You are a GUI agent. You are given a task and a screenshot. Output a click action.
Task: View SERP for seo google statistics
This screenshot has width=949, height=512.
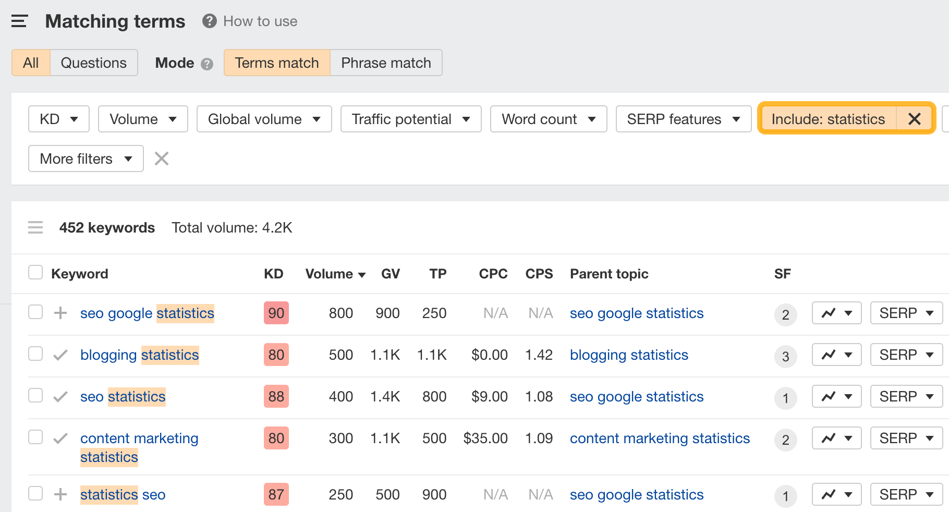(906, 313)
